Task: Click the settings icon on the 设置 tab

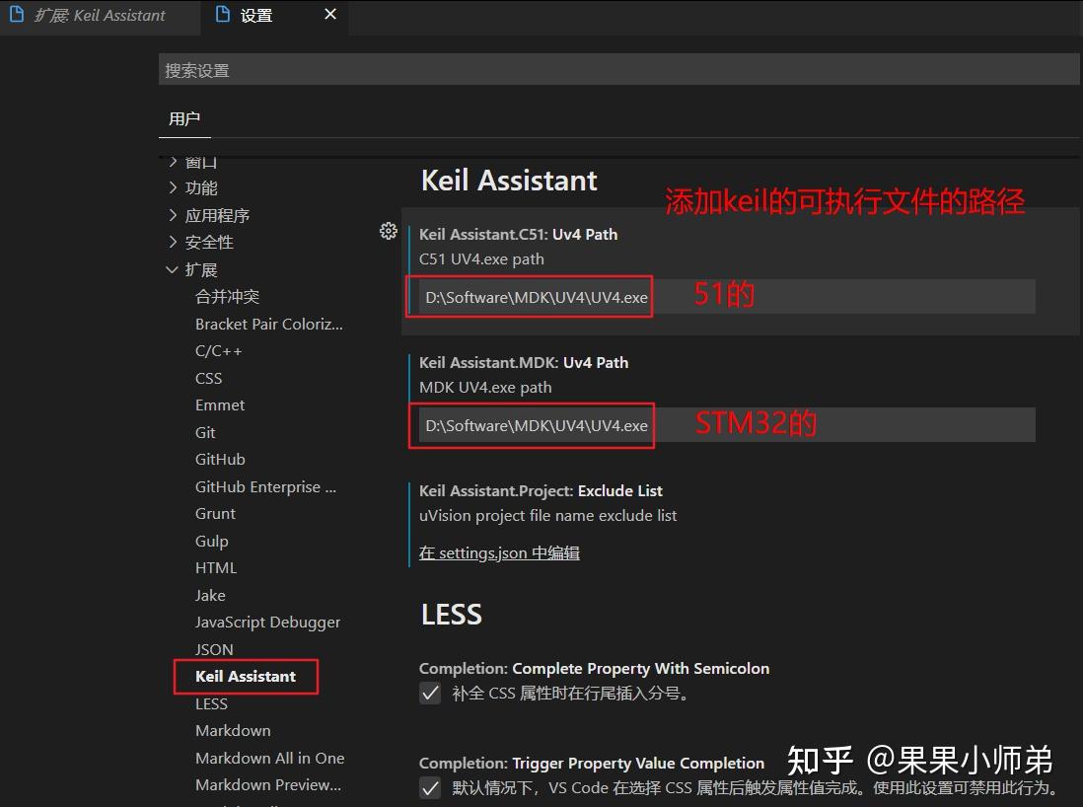Action: click(221, 15)
